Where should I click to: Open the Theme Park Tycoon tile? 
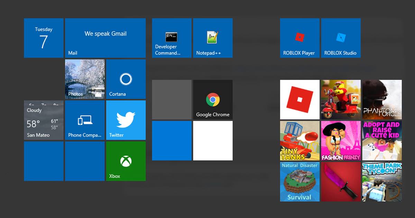click(382, 182)
